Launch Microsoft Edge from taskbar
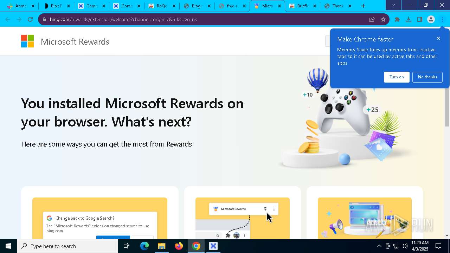Viewport: 450px width, 253px height. pos(144,246)
